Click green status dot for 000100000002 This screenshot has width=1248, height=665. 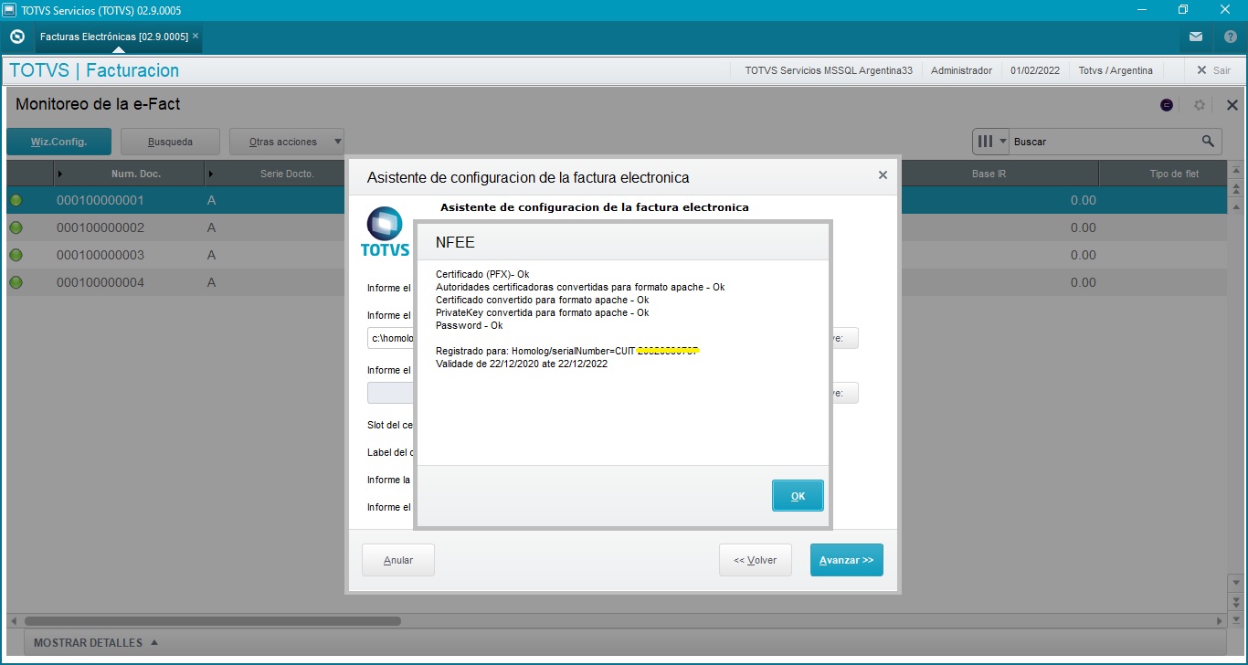click(16, 227)
